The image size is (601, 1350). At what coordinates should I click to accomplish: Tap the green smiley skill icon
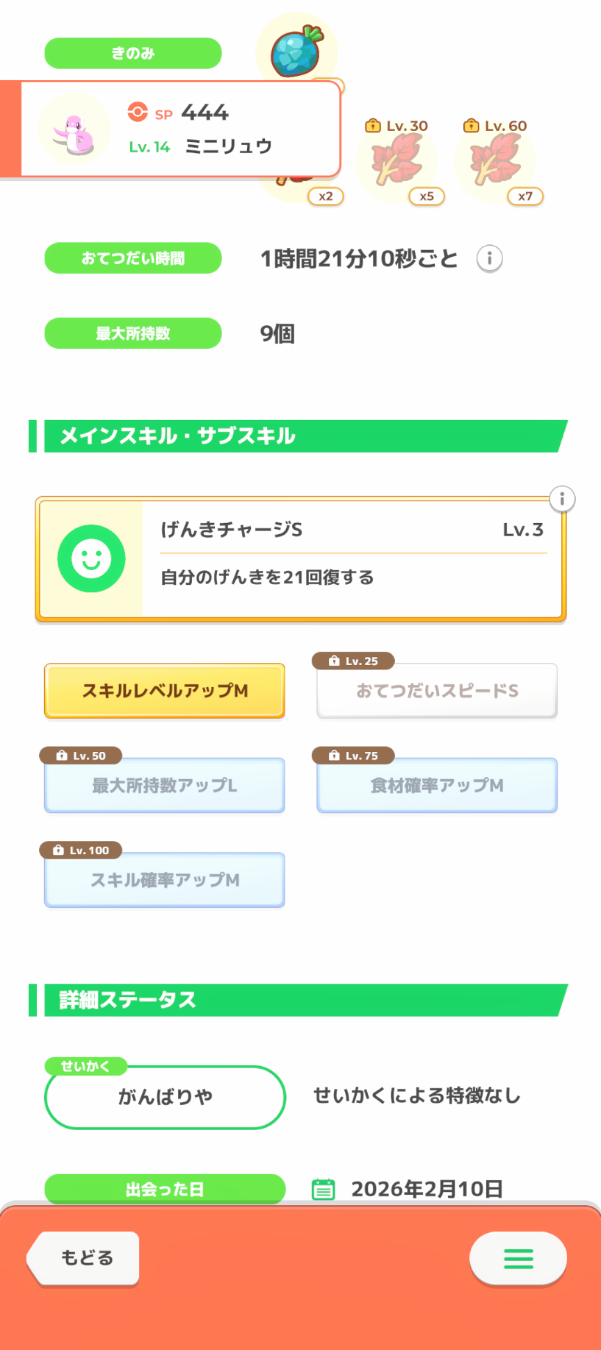[x=91, y=558]
